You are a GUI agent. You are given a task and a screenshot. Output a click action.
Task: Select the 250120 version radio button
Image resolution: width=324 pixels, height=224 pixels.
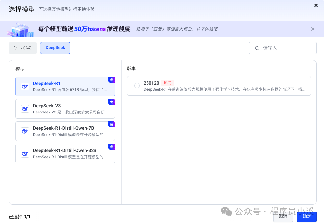coord(137,85)
